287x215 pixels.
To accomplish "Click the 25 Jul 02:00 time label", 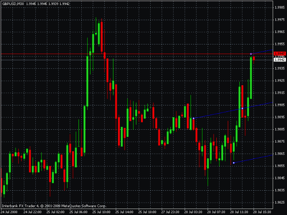I will tap(56, 212).
